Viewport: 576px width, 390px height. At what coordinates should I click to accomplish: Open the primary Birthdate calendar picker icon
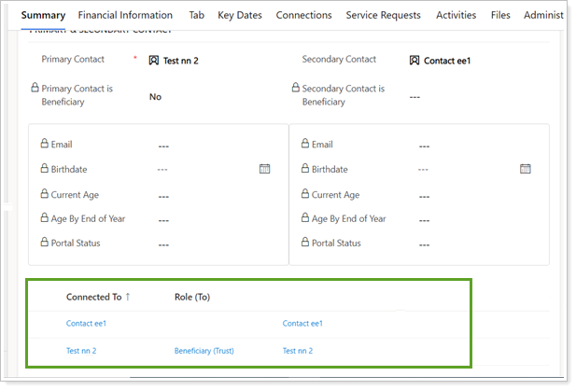tap(264, 169)
